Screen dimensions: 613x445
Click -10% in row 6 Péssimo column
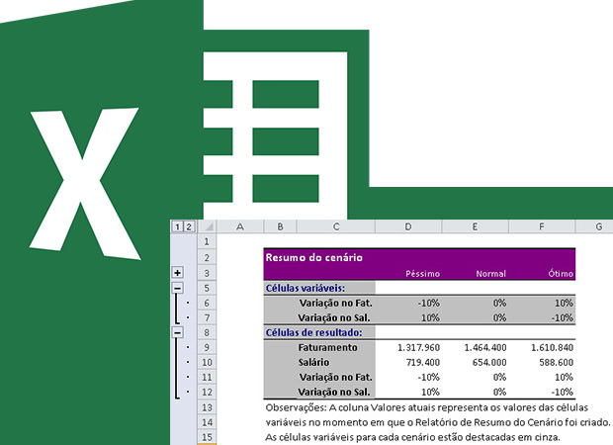point(429,303)
